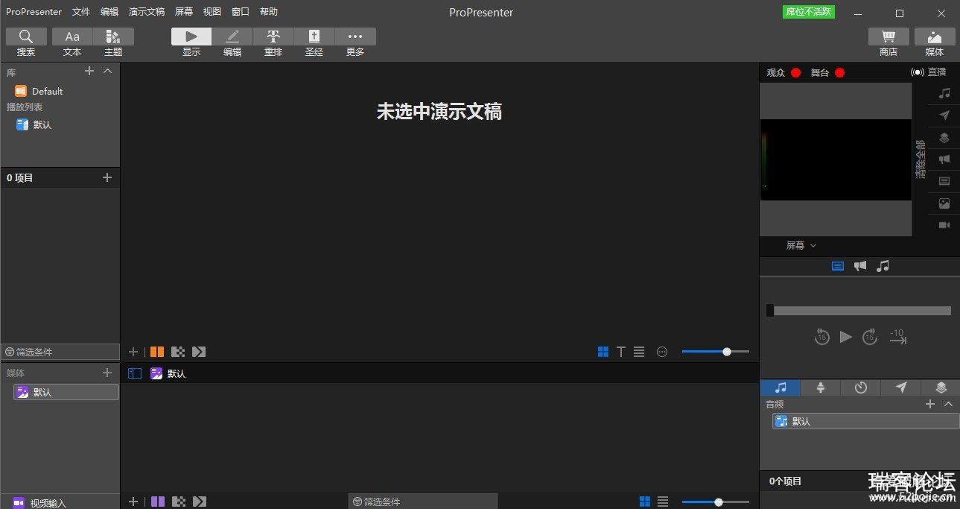The width and height of the screenshot is (960, 509).
Task: Collapse the 库 library section chevron
Action: (107, 71)
